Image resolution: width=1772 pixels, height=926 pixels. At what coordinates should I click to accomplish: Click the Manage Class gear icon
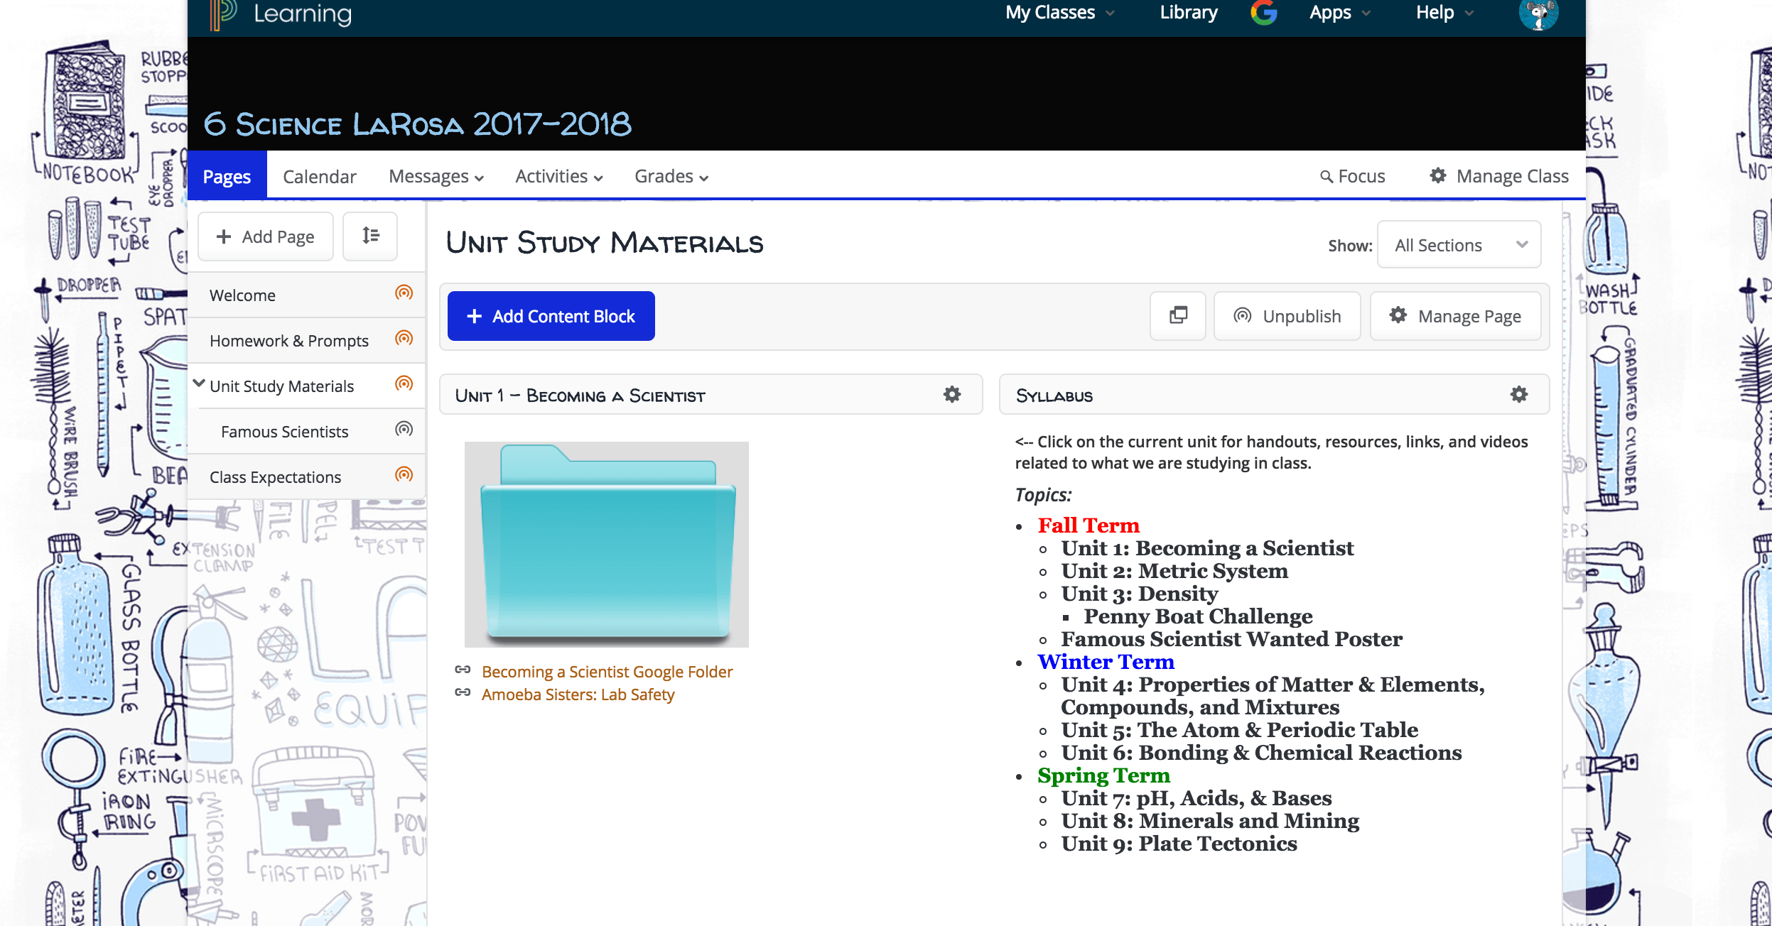pyautogui.click(x=1438, y=175)
